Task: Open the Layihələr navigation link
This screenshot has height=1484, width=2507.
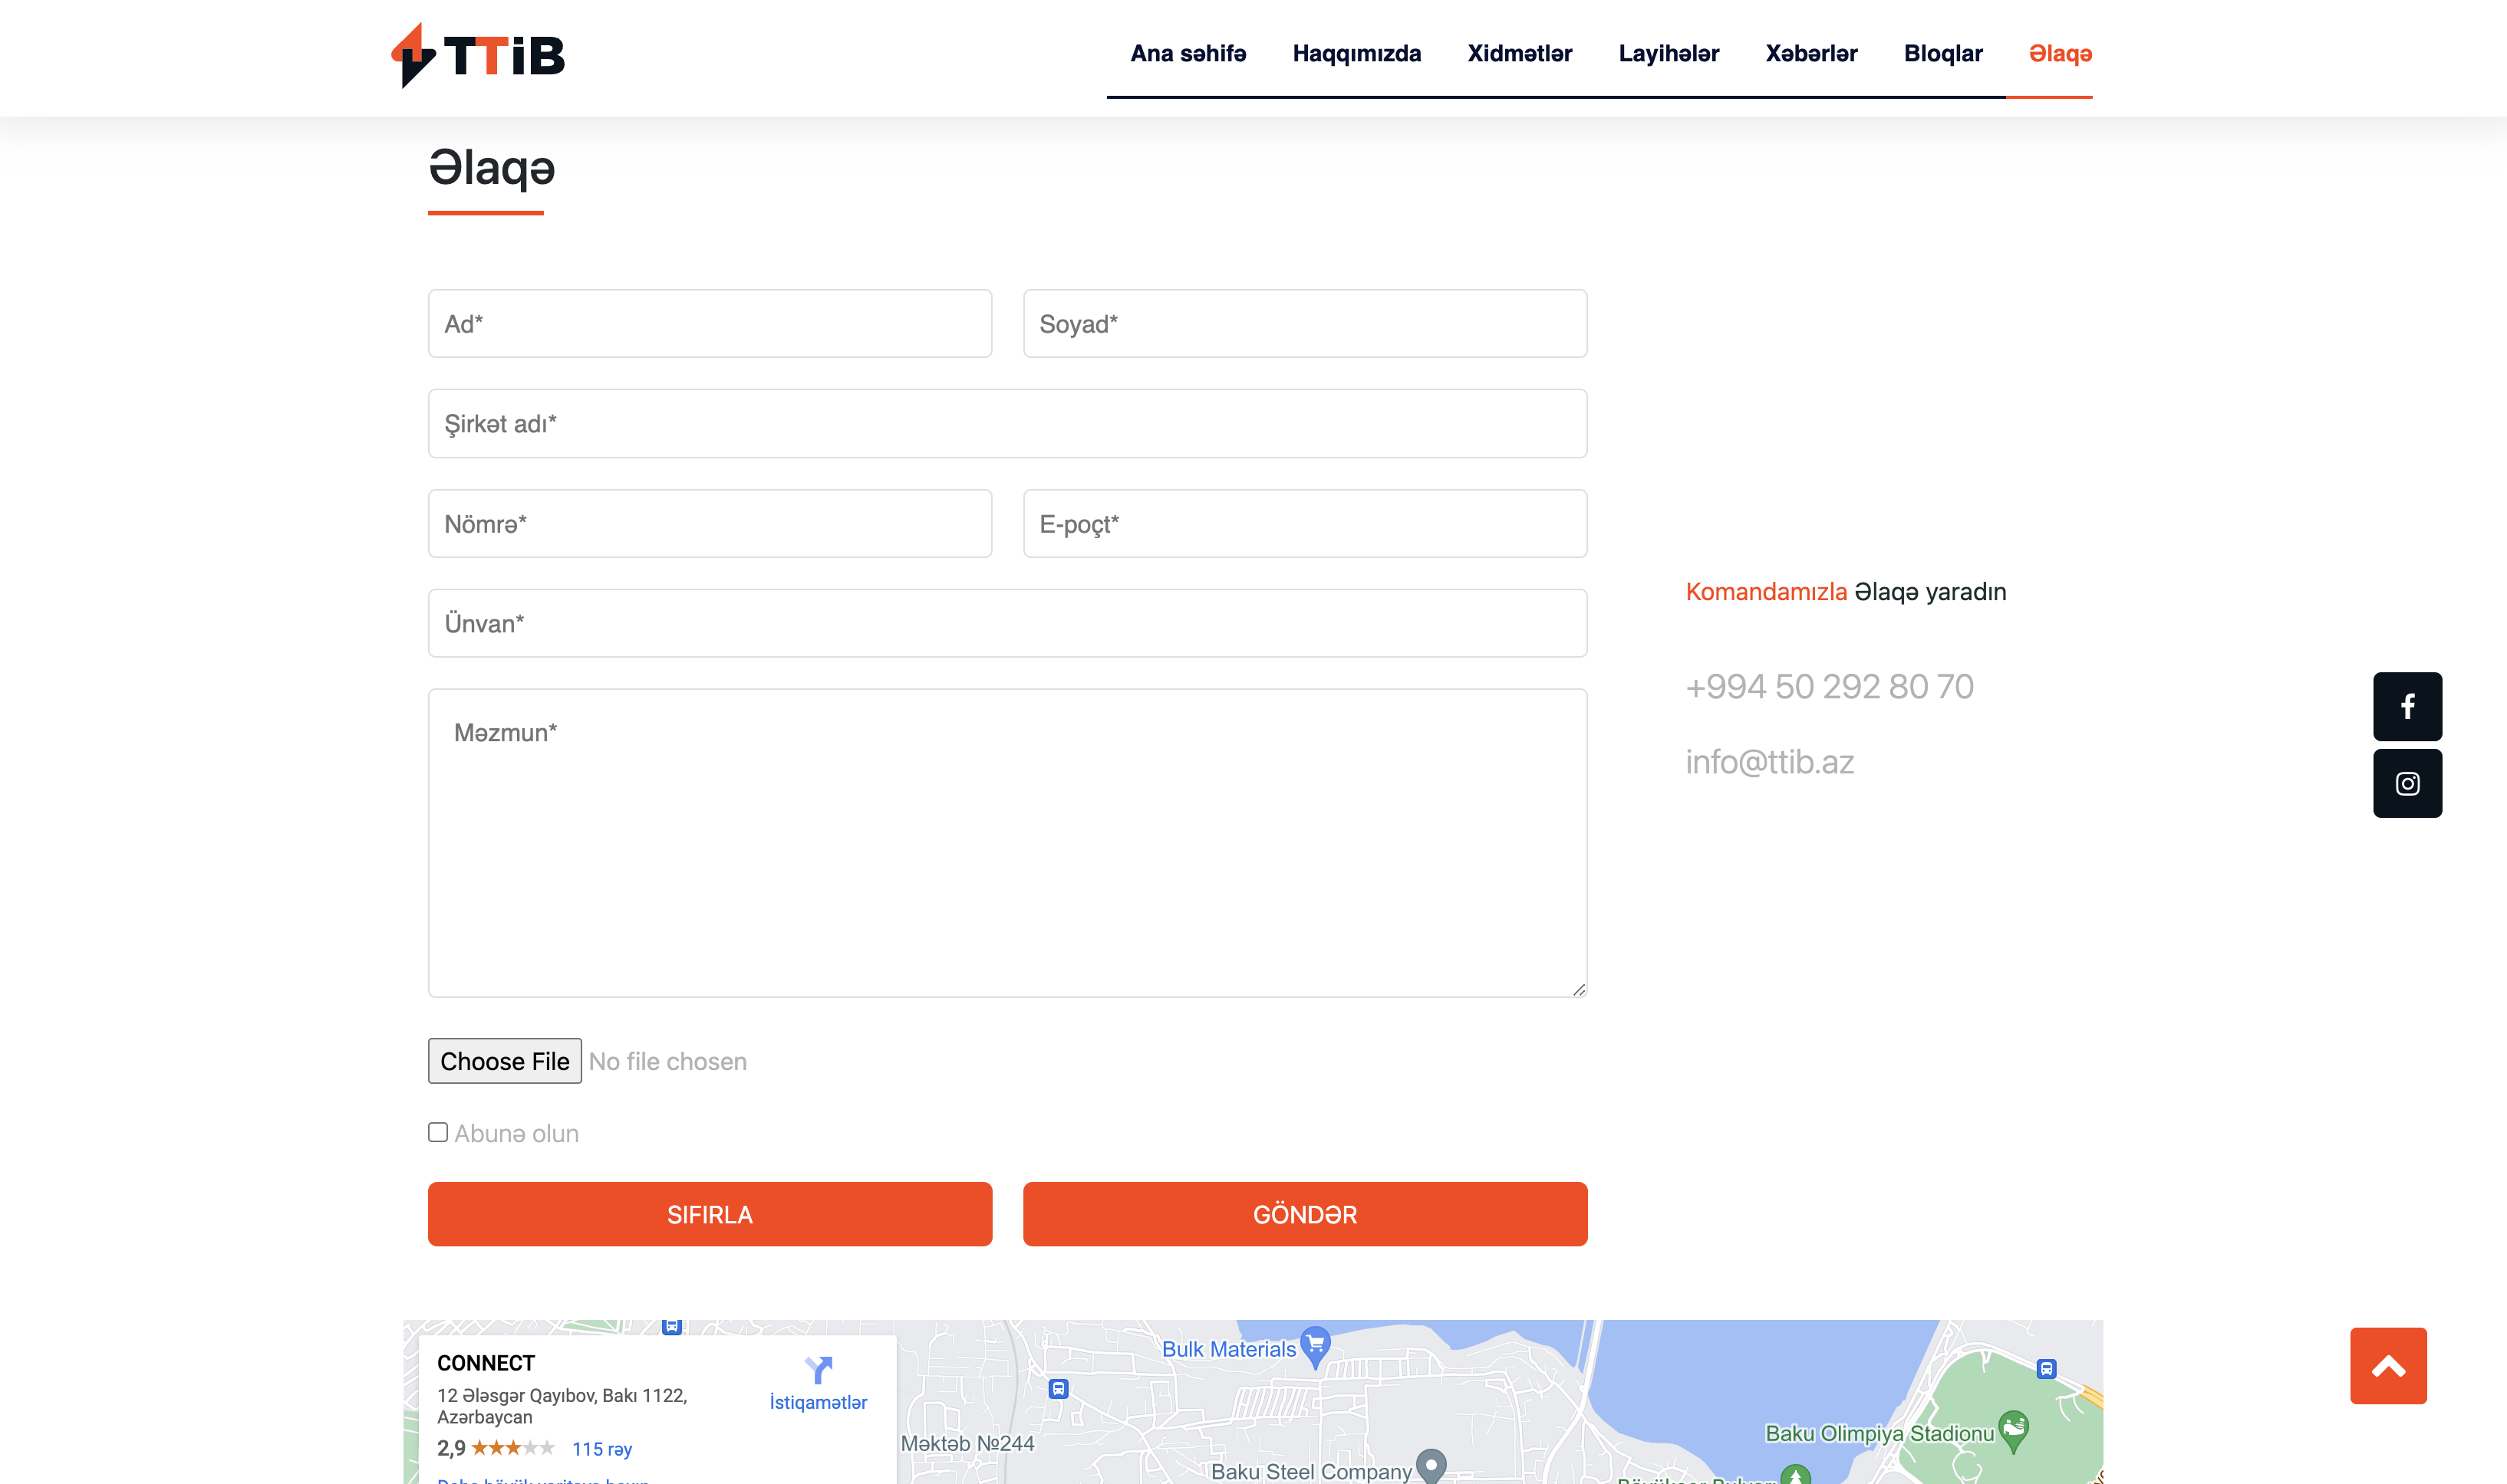Action: pyautogui.click(x=1669, y=54)
